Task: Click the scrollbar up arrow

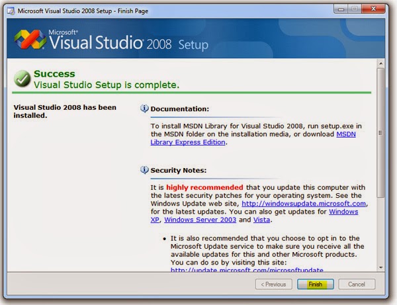Action: tap(380, 64)
